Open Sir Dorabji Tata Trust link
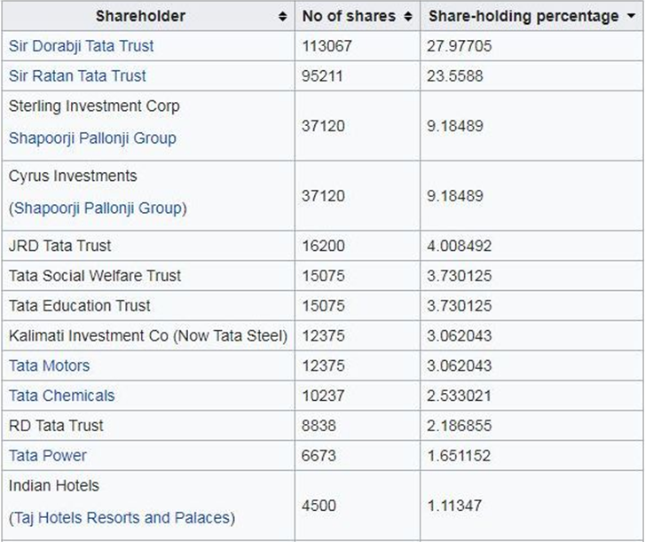The height and width of the screenshot is (542, 645). pos(81,45)
